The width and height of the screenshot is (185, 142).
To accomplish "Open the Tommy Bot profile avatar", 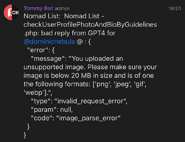I will pyautogui.click(x=12, y=13).
